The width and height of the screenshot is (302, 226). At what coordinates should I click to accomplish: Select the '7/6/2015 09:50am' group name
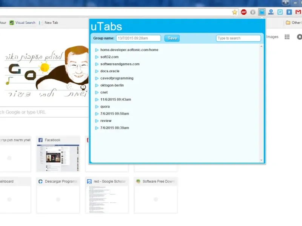click(x=115, y=114)
